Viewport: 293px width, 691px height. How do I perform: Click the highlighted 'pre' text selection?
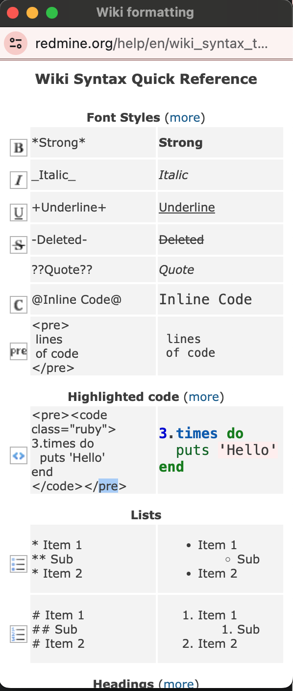click(108, 486)
